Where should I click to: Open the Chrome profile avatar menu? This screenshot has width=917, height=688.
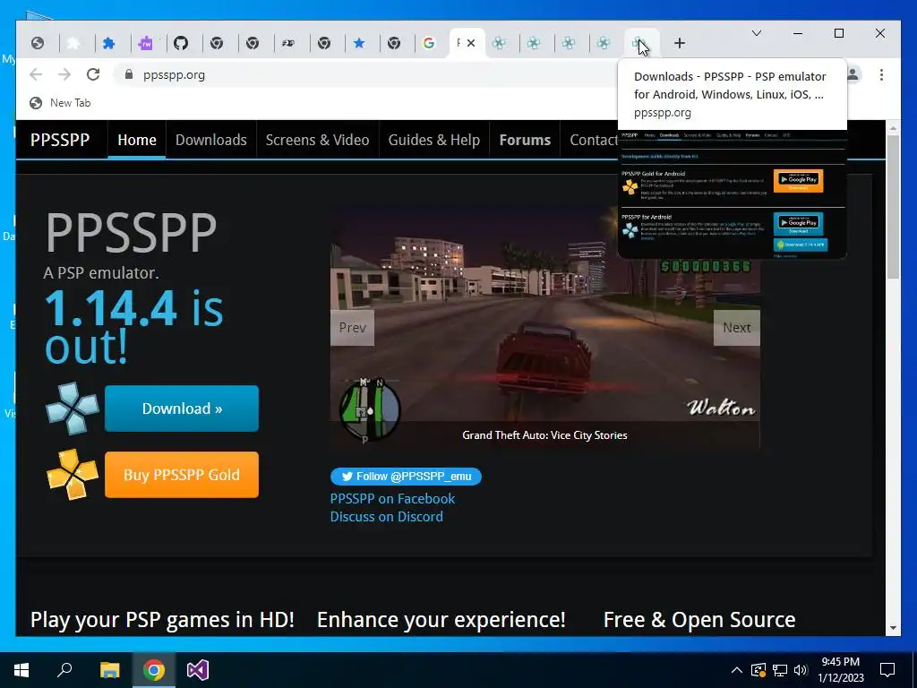pyautogui.click(x=853, y=74)
